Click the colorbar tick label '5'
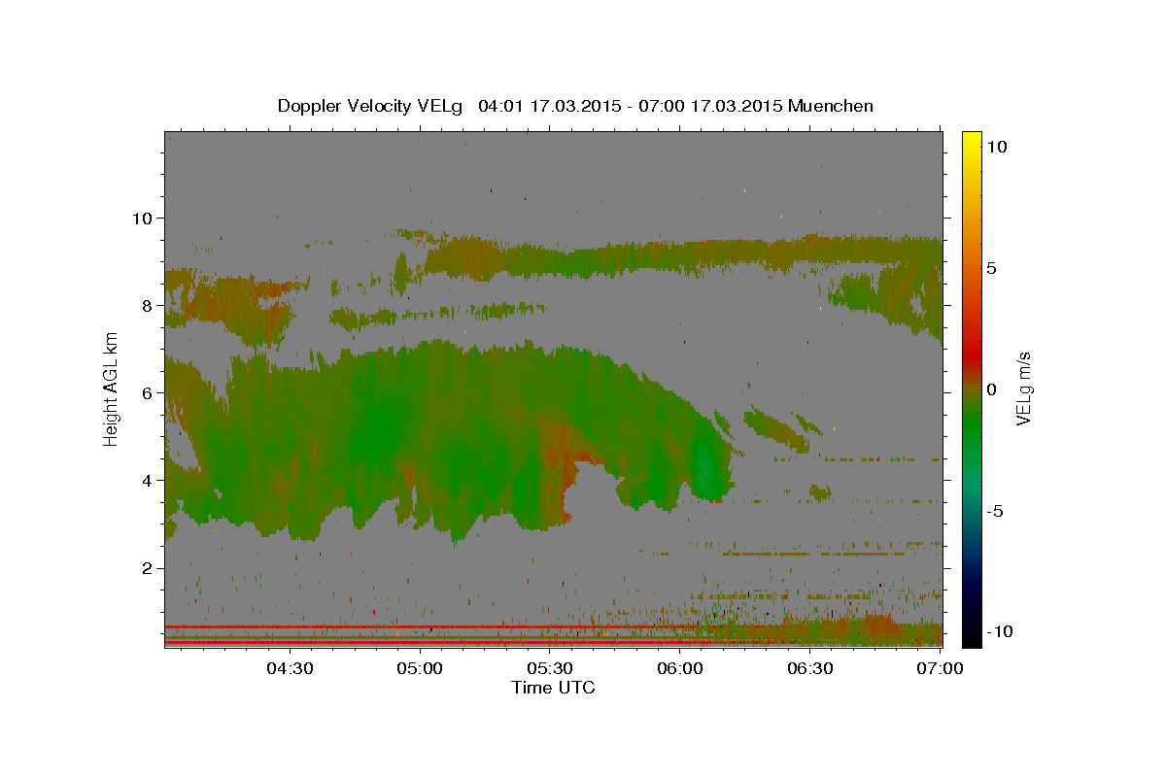The image size is (1166, 777). 990,267
